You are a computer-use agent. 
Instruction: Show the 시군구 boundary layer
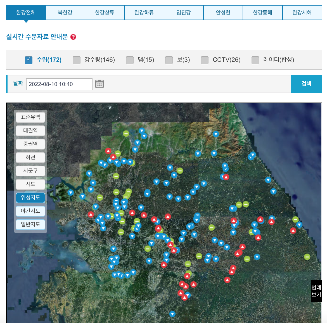point(30,171)
